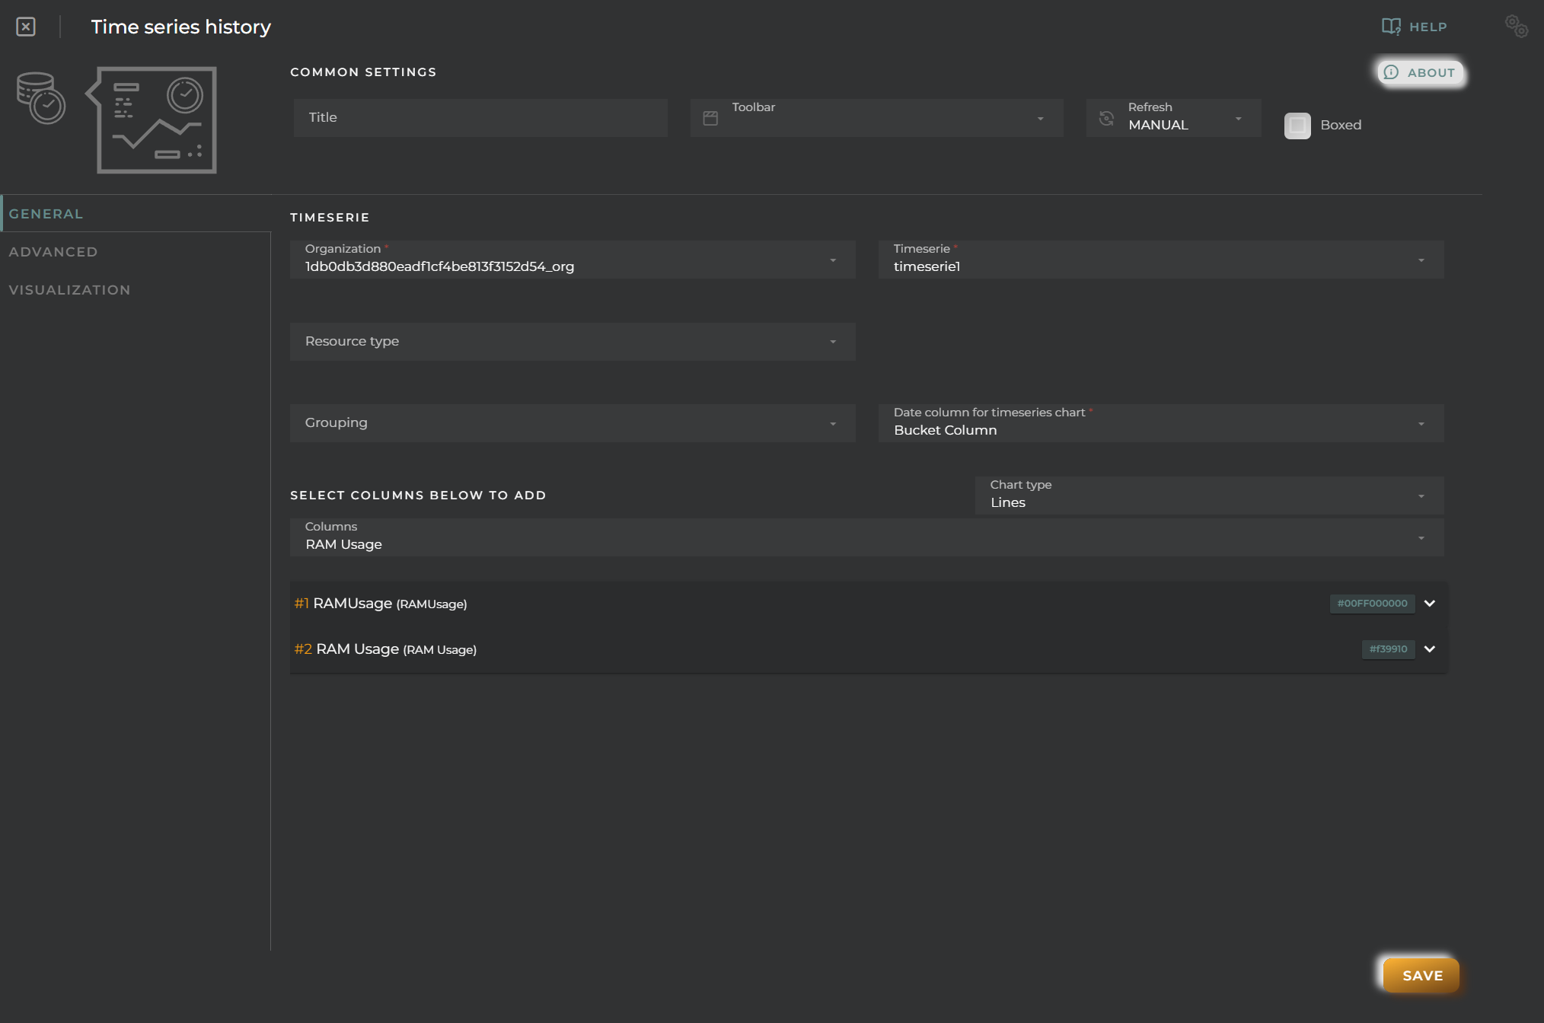The width and height of the screenshot is (1544, 1023).
Task: Click the user/profile icon top right
Action: (1517, 25)
